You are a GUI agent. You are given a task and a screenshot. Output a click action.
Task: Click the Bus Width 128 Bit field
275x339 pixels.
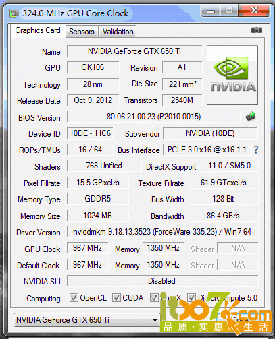[224, 199]
